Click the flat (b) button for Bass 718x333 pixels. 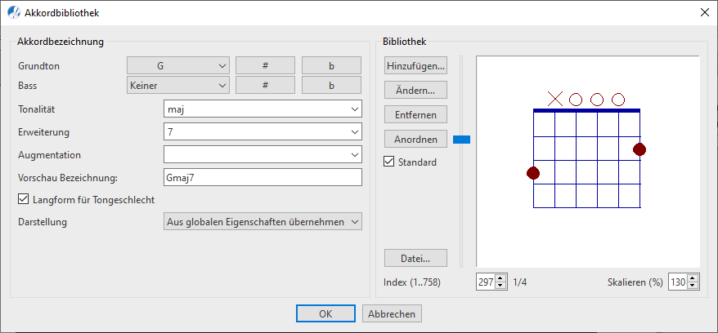pyautogui.click(x=332, y=85)
